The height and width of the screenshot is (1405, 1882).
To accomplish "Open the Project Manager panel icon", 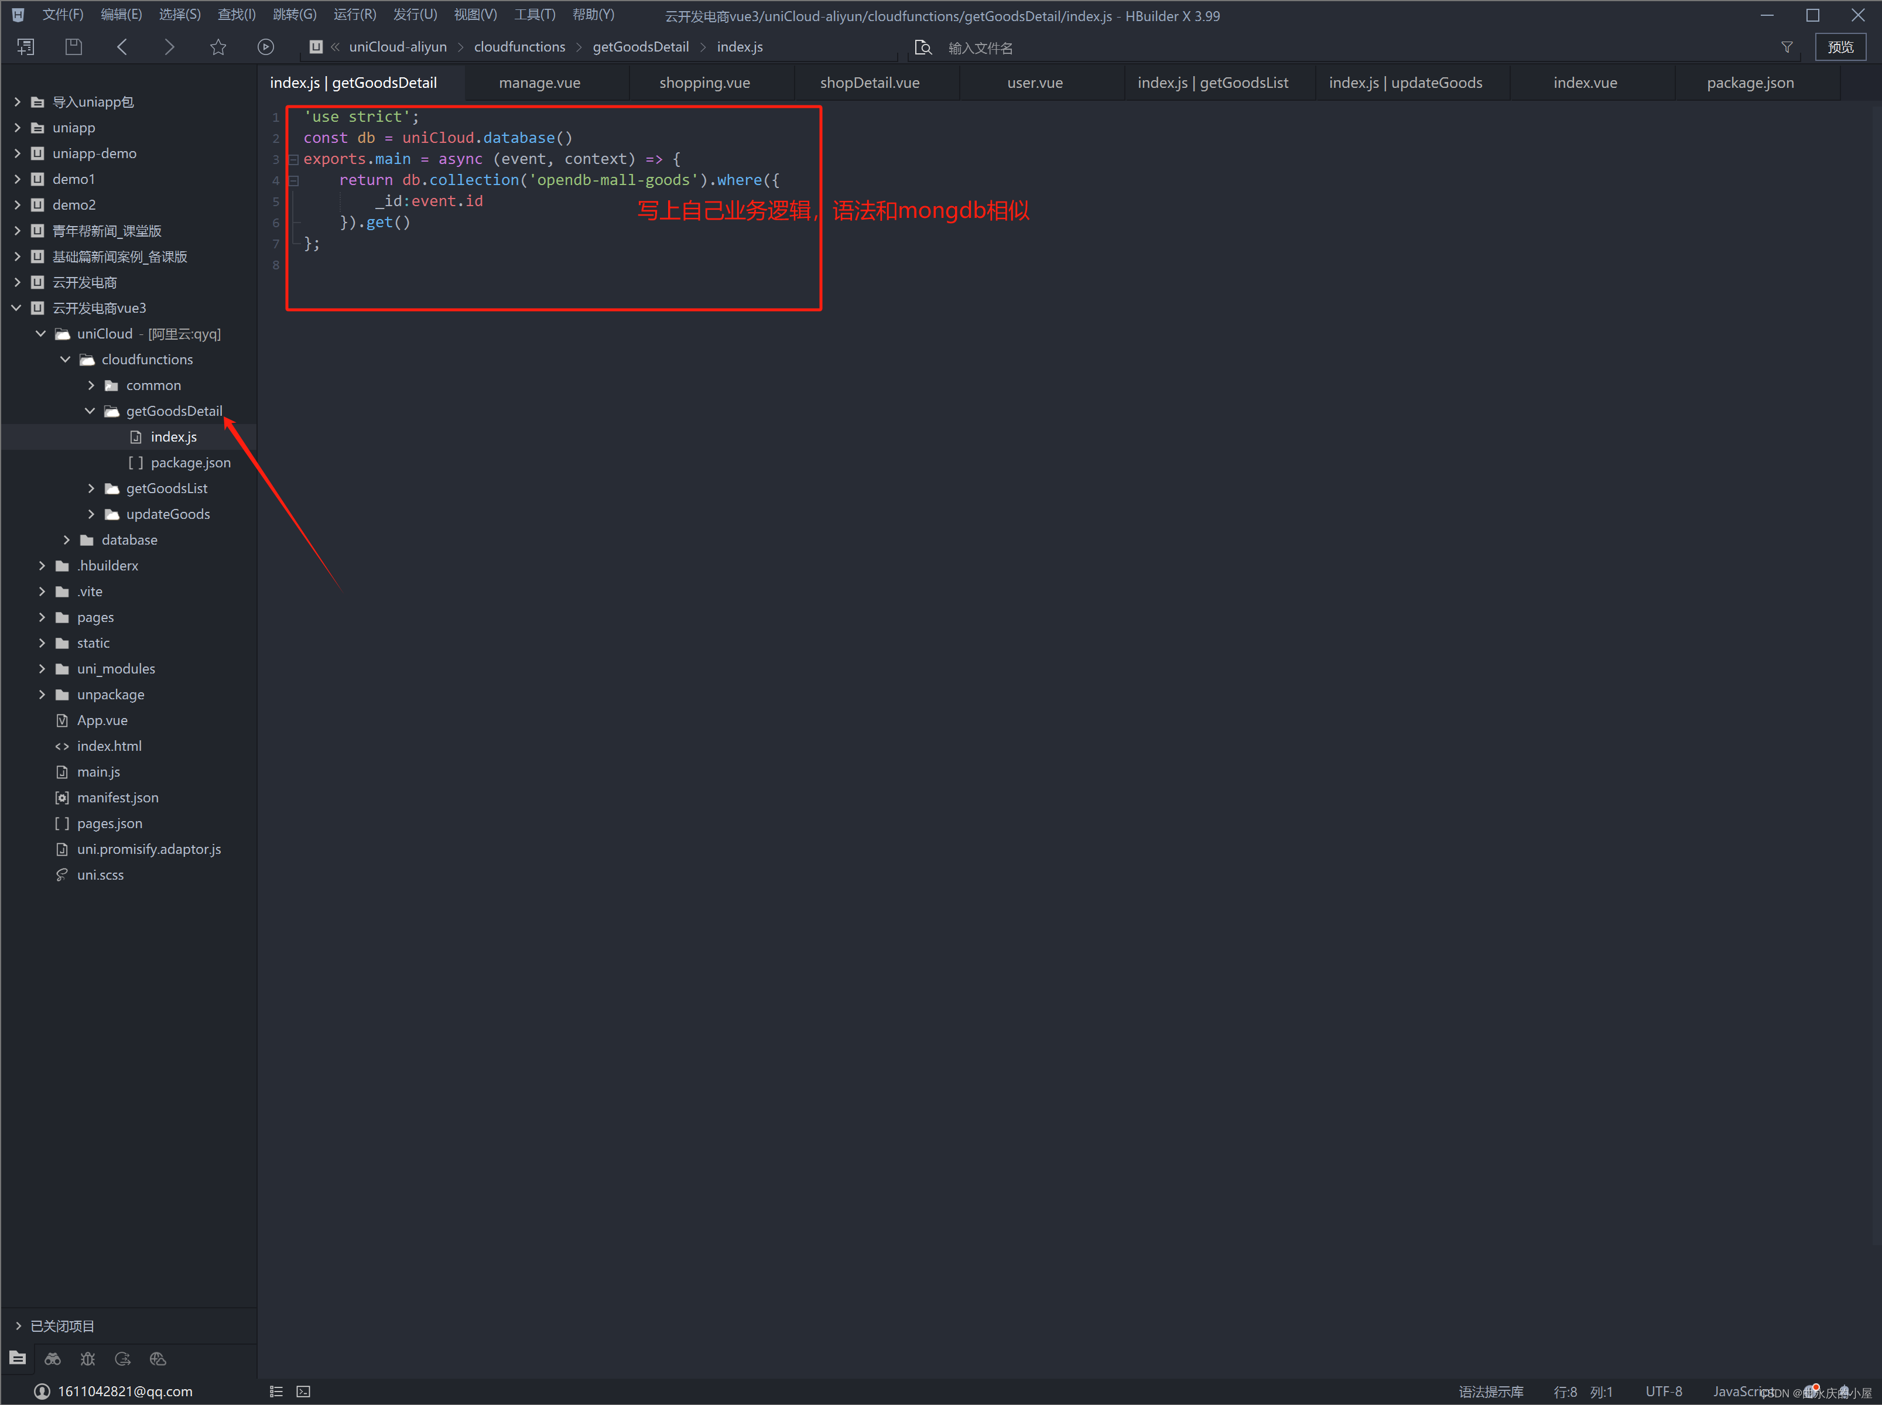I will point(17,1358).
